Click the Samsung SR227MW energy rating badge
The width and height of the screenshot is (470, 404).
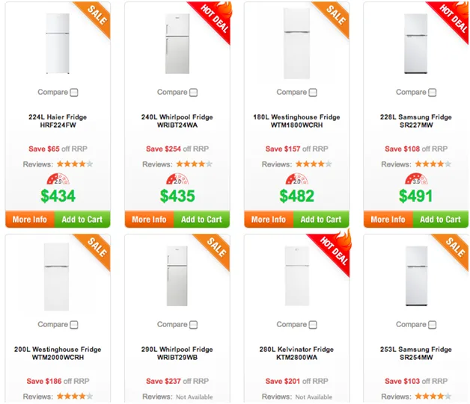point(416,180)
